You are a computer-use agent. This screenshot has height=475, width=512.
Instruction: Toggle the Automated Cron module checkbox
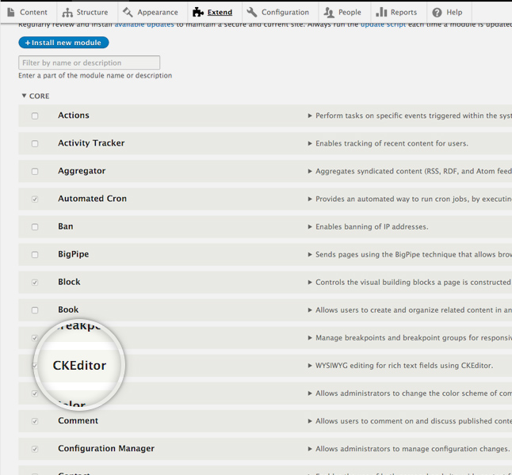coord(35,199)
